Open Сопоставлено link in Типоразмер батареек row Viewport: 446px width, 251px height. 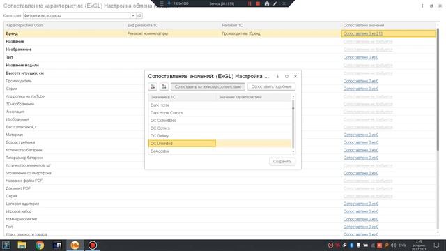coord(361,158)
